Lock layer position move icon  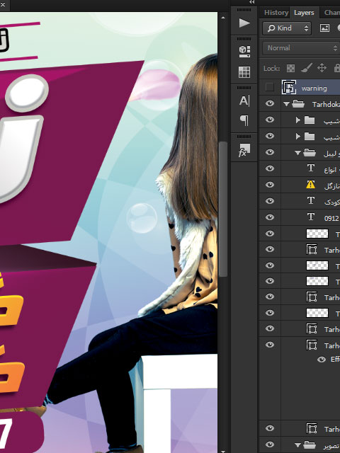[x=322, y=68]
